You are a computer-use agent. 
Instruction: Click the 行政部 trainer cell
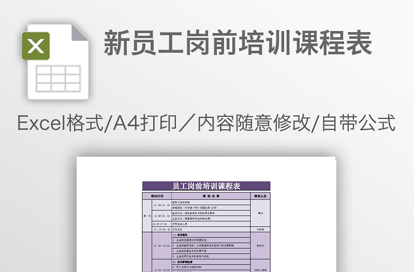[260, 230]
